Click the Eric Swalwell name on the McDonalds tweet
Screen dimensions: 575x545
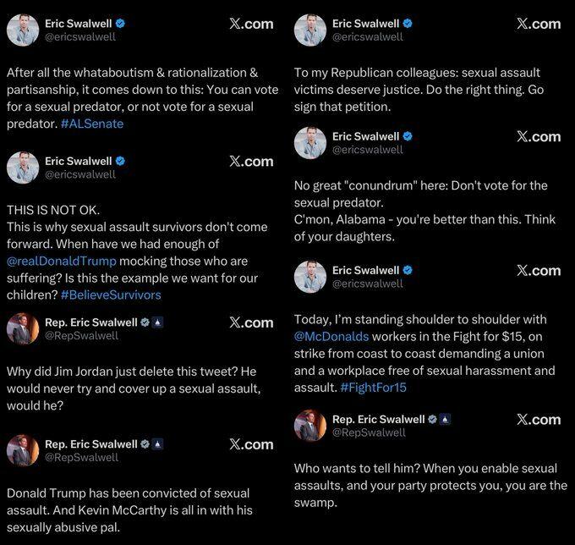[365, 271]
